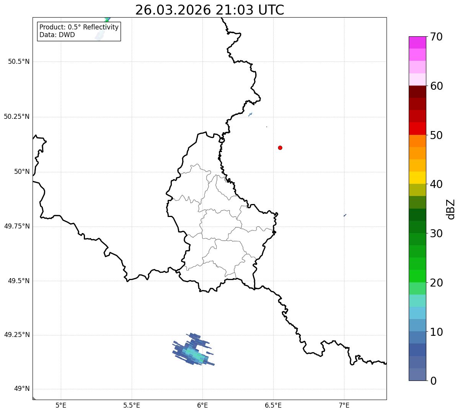Screen dimensions: 460x413
Task: Click the red station marker dot
Action: coord(280,147)
